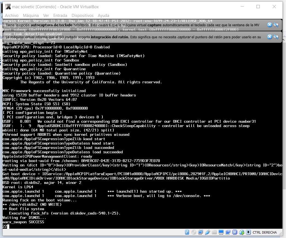Image resolution: width=286 pixels, height=238 pixels.
Task: Click the mouse integration status icon
Action: click(x=241, y=232)
